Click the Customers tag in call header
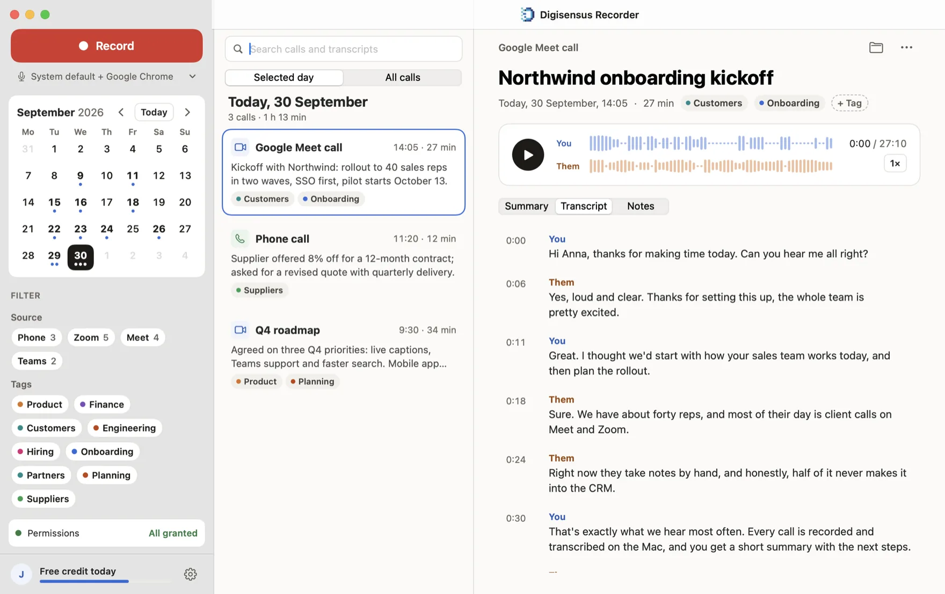 pyautogui.click(x=714, y=103)
